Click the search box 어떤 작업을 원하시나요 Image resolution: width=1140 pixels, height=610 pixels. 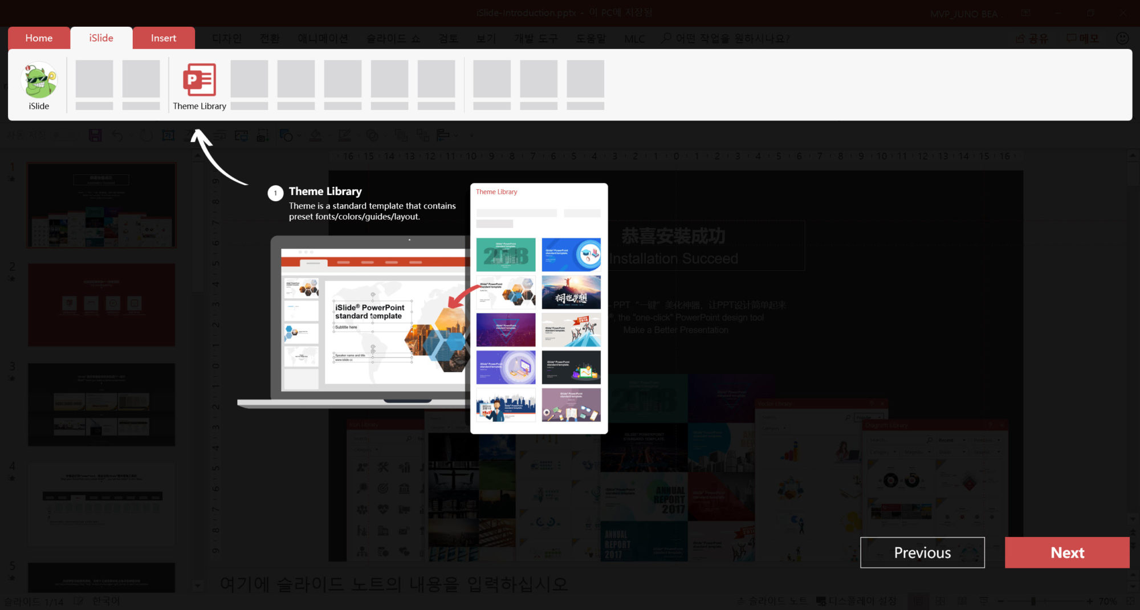point(726,38)
